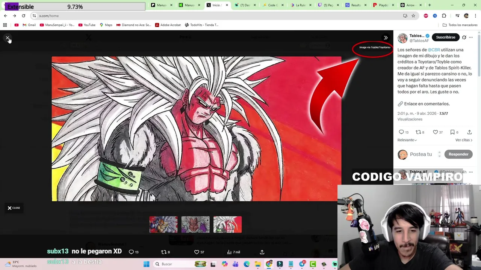Click the Responder button

[x=458, y=154]
